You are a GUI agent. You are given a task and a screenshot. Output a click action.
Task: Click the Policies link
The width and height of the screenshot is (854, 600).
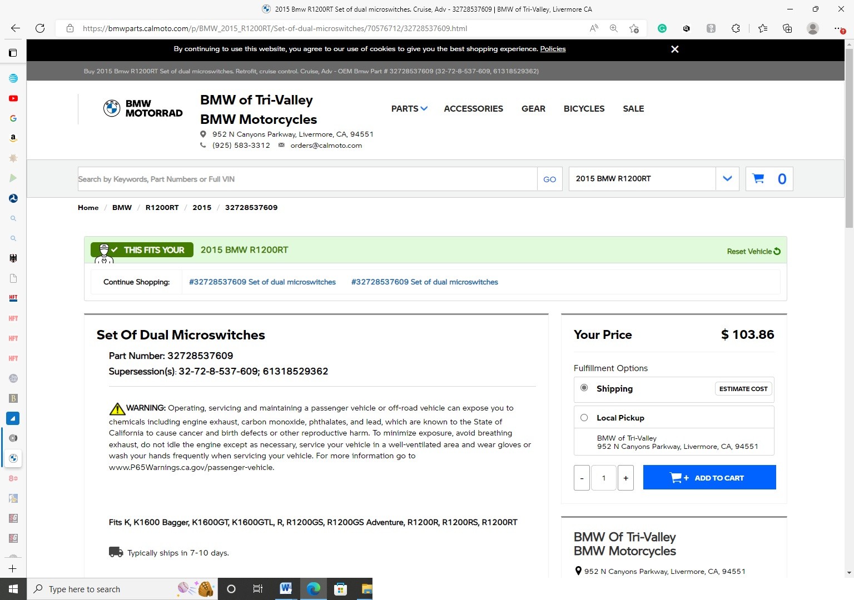pos(553,49)
